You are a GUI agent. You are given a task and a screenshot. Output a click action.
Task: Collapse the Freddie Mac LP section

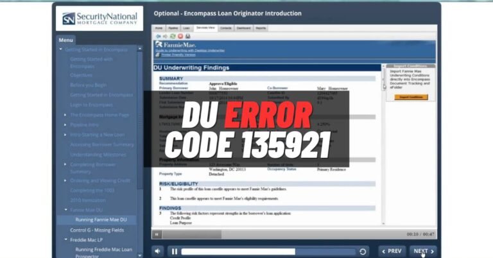coord(65,240)
